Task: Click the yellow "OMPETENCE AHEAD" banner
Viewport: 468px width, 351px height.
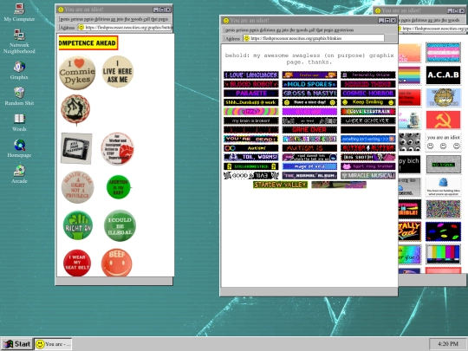Action: click(88, 43)
